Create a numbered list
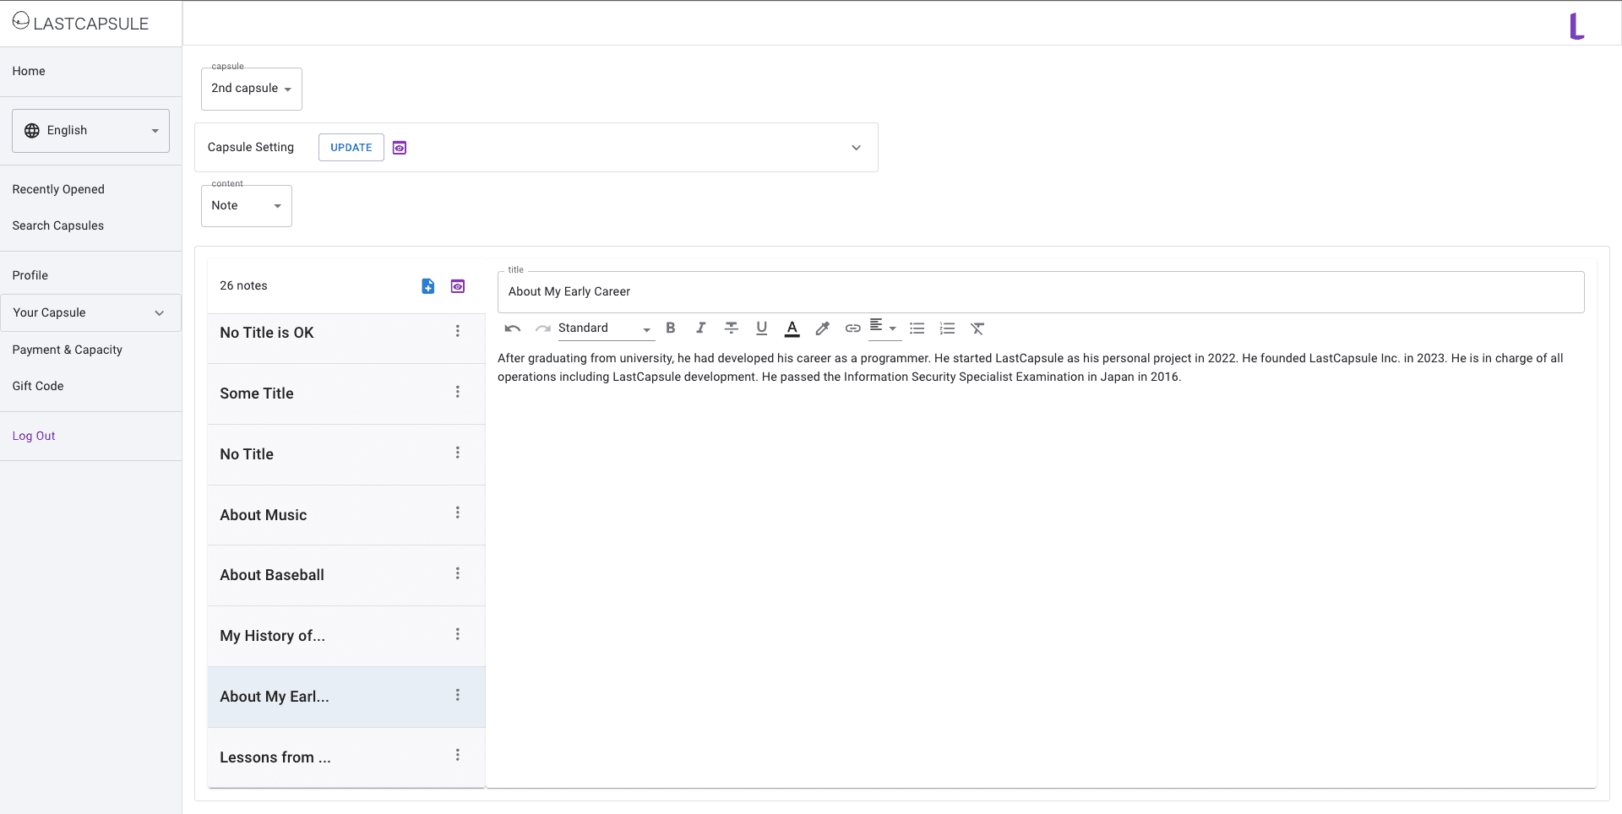The height and width of the screenshot is (814, 1622). pos(947,328)
